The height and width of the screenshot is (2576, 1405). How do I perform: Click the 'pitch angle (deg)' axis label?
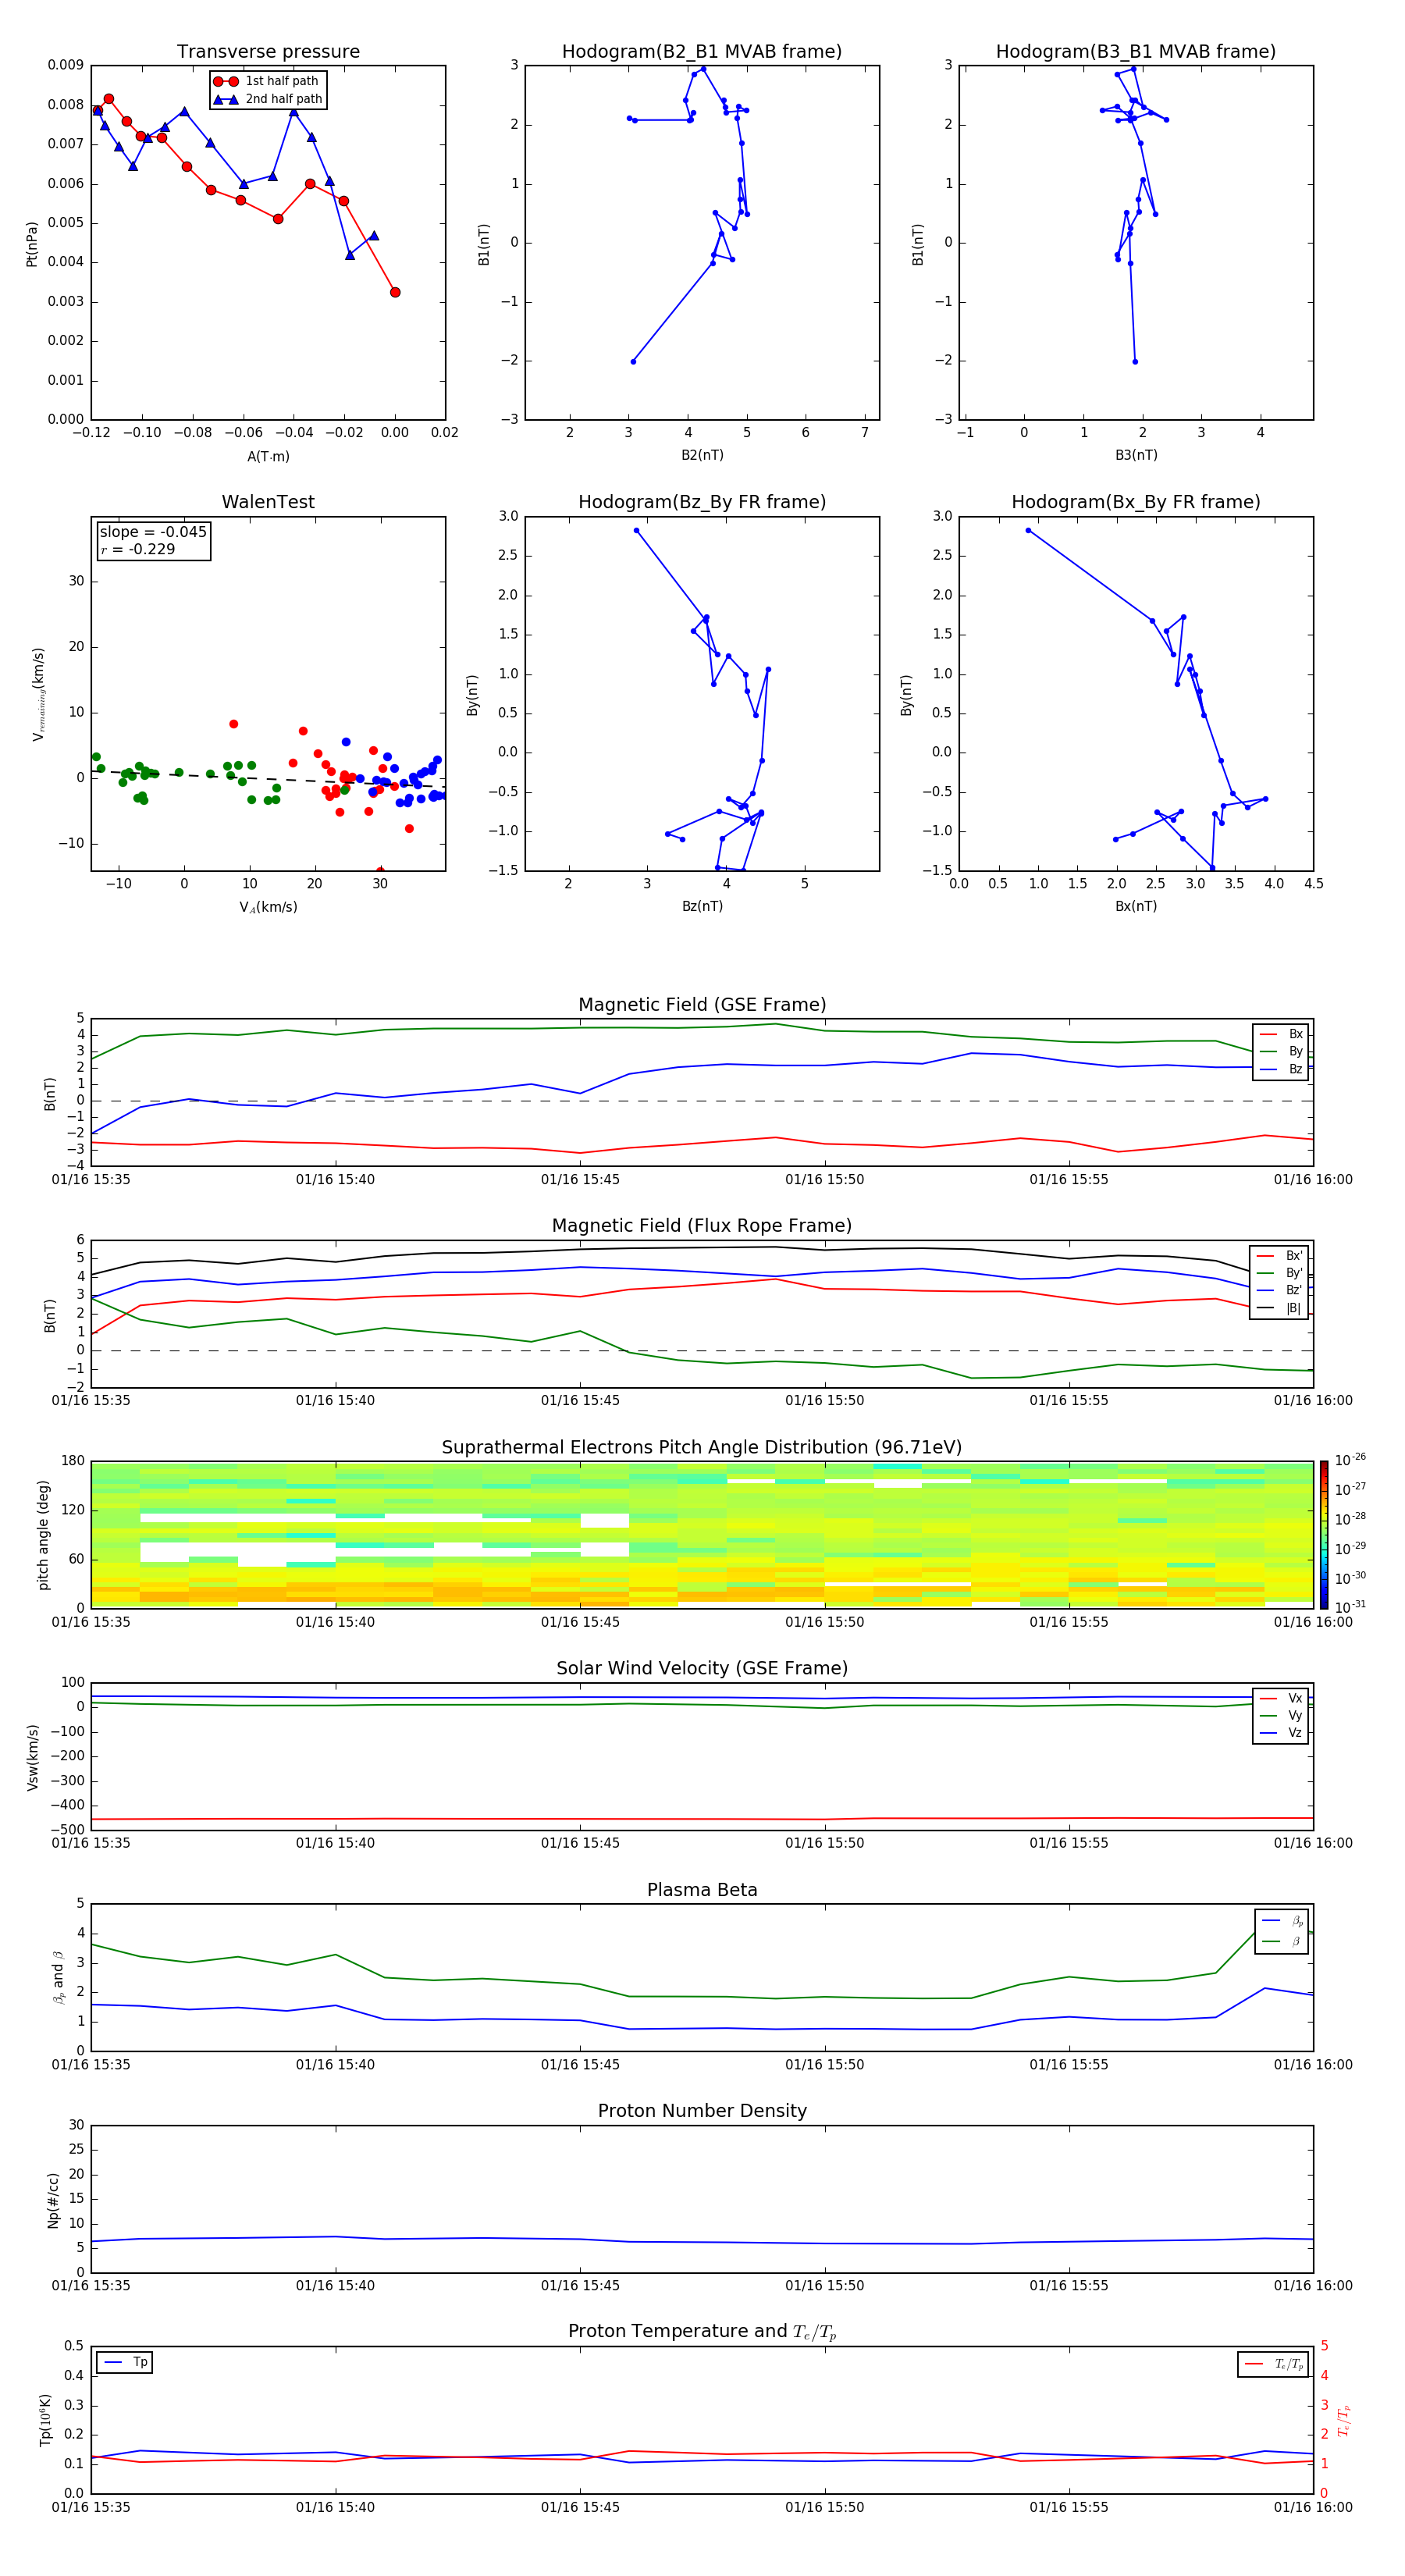pos(43,1535)
